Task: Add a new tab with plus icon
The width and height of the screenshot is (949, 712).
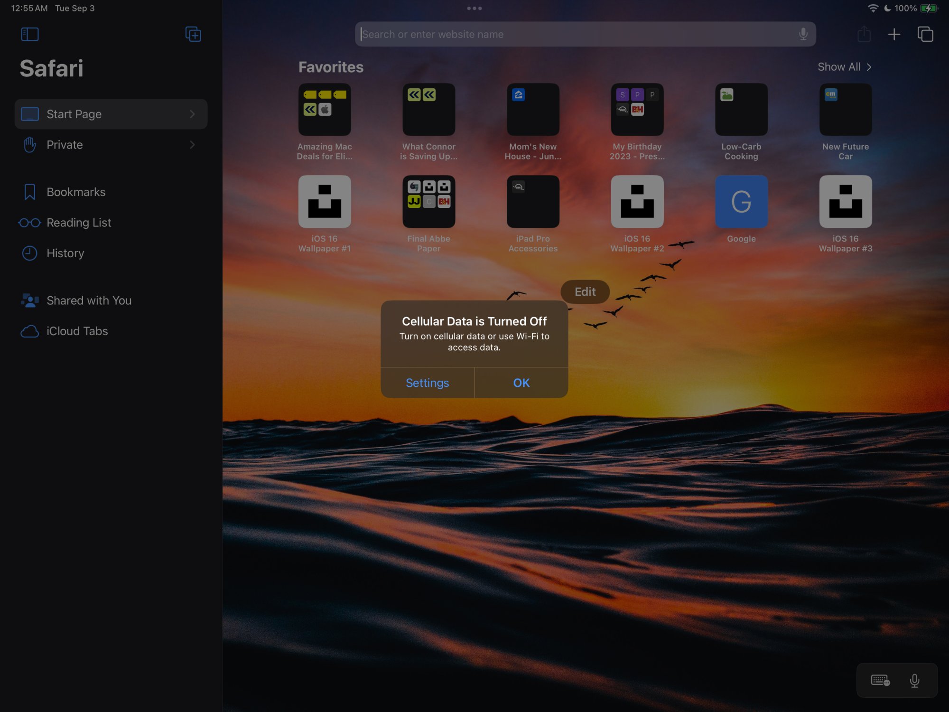Action: click(894, 34)
